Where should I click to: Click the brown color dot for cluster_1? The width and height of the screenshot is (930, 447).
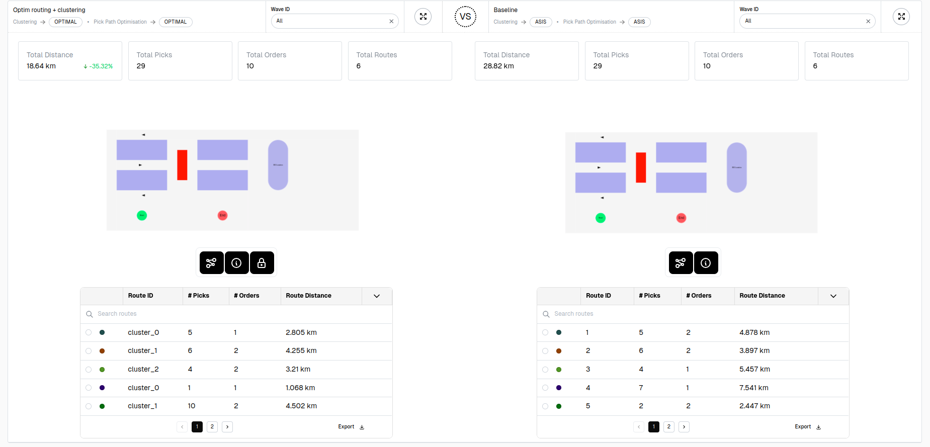(x=102, y=351)
